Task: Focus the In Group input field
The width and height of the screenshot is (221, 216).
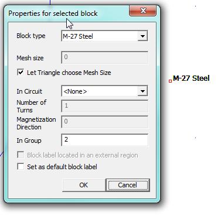Action: tap(104, 140)
